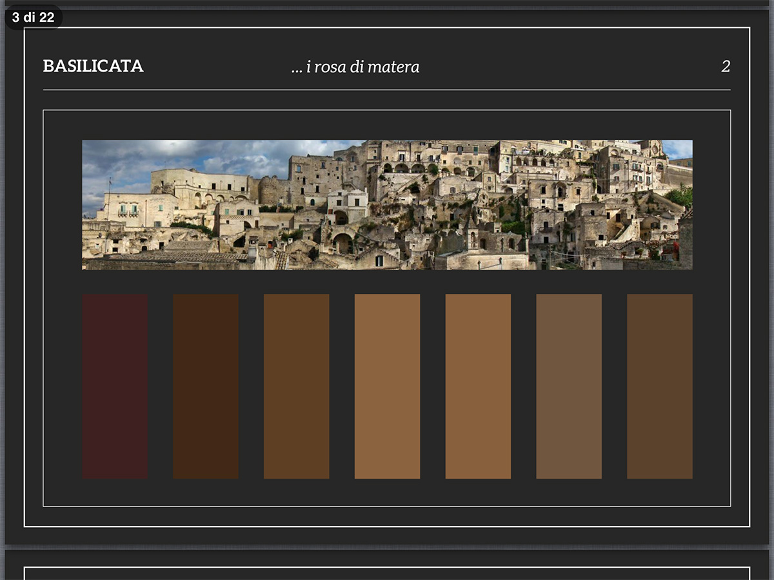The height and width of the screenshot is (580, 774).
Task: Click the green tree at the photo's right edge
Action: tap(681, 195)
